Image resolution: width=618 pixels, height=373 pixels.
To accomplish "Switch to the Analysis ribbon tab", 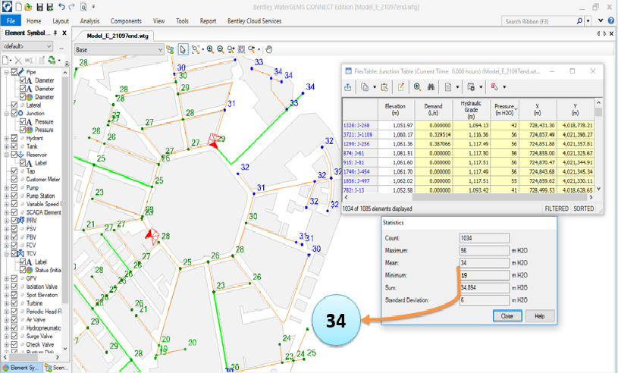I will click(x=89, y=21).
